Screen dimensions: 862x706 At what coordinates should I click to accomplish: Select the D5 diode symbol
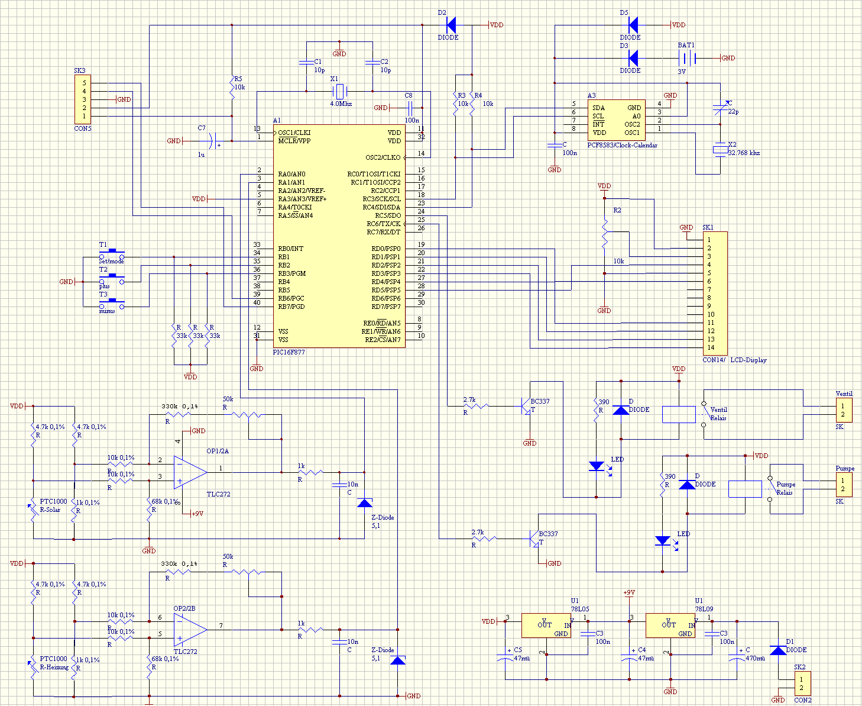click(x=633, y=25)
